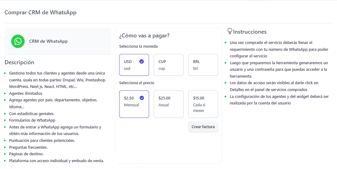Click the checkmark on the USD card

point(142,61)
